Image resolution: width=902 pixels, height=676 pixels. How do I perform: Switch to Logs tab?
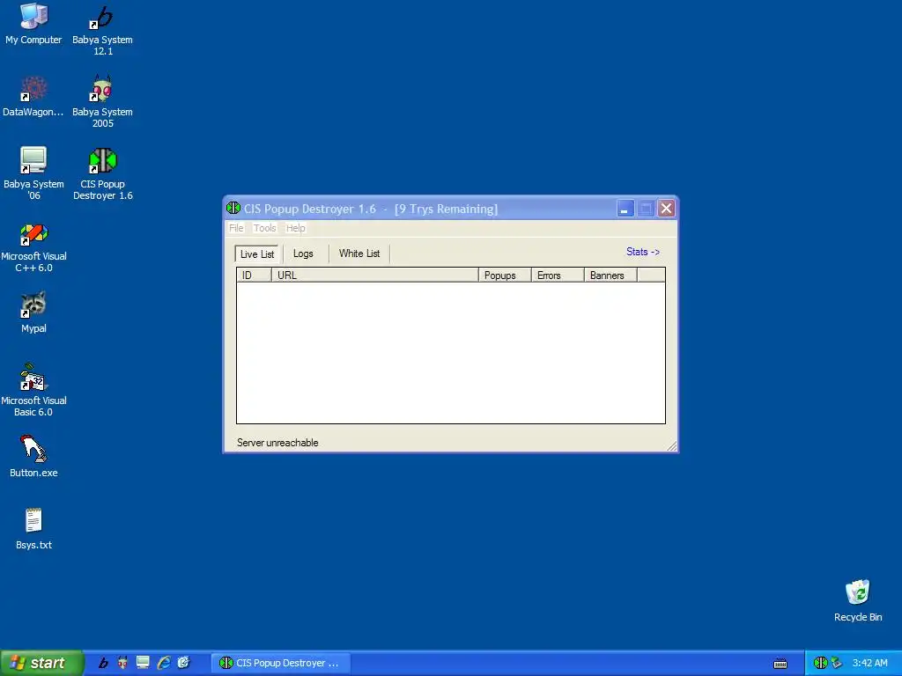[x=303, y=253]
